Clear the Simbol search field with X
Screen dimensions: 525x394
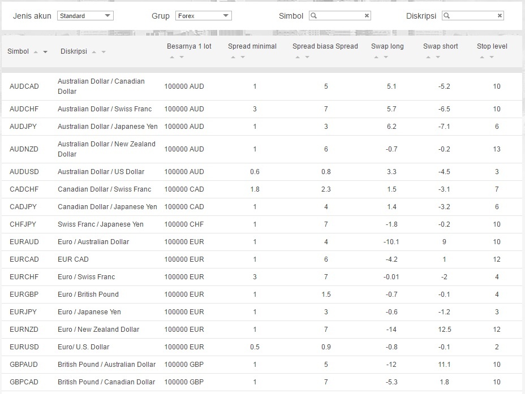click(367, 16)
